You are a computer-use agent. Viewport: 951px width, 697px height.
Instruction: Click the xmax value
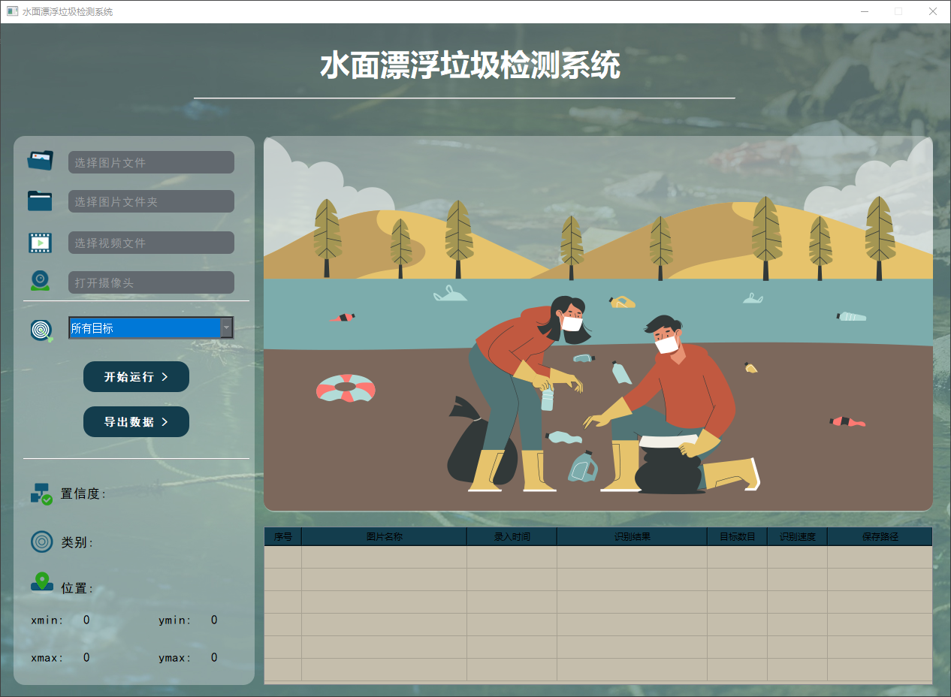pyautogui.click(x=86, y=657)
